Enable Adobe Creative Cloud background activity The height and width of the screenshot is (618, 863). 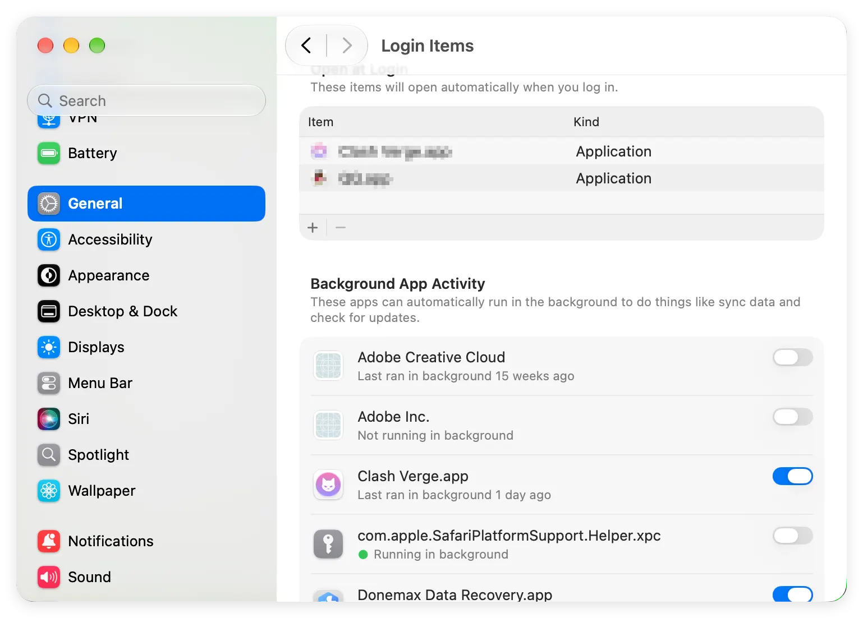793,357
